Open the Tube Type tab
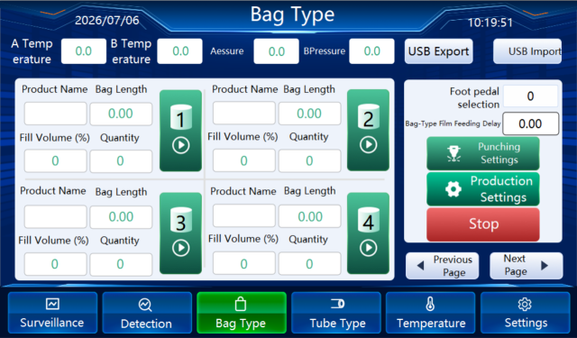The height and width of the screenshot is (338, 577). [336, 313]
